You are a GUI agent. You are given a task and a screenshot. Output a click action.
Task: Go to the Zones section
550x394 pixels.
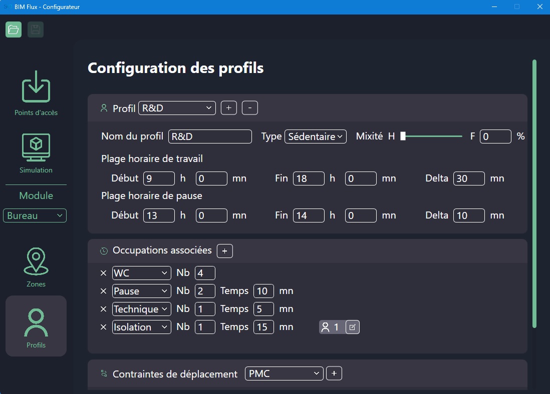[x=36, y=267]
